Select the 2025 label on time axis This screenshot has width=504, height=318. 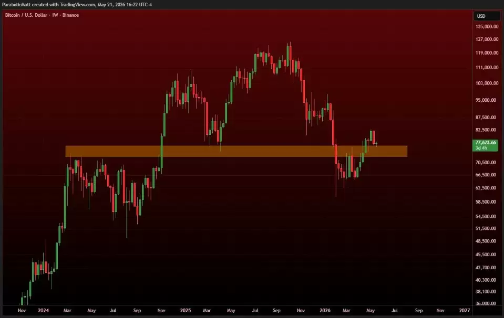[186, 310]
